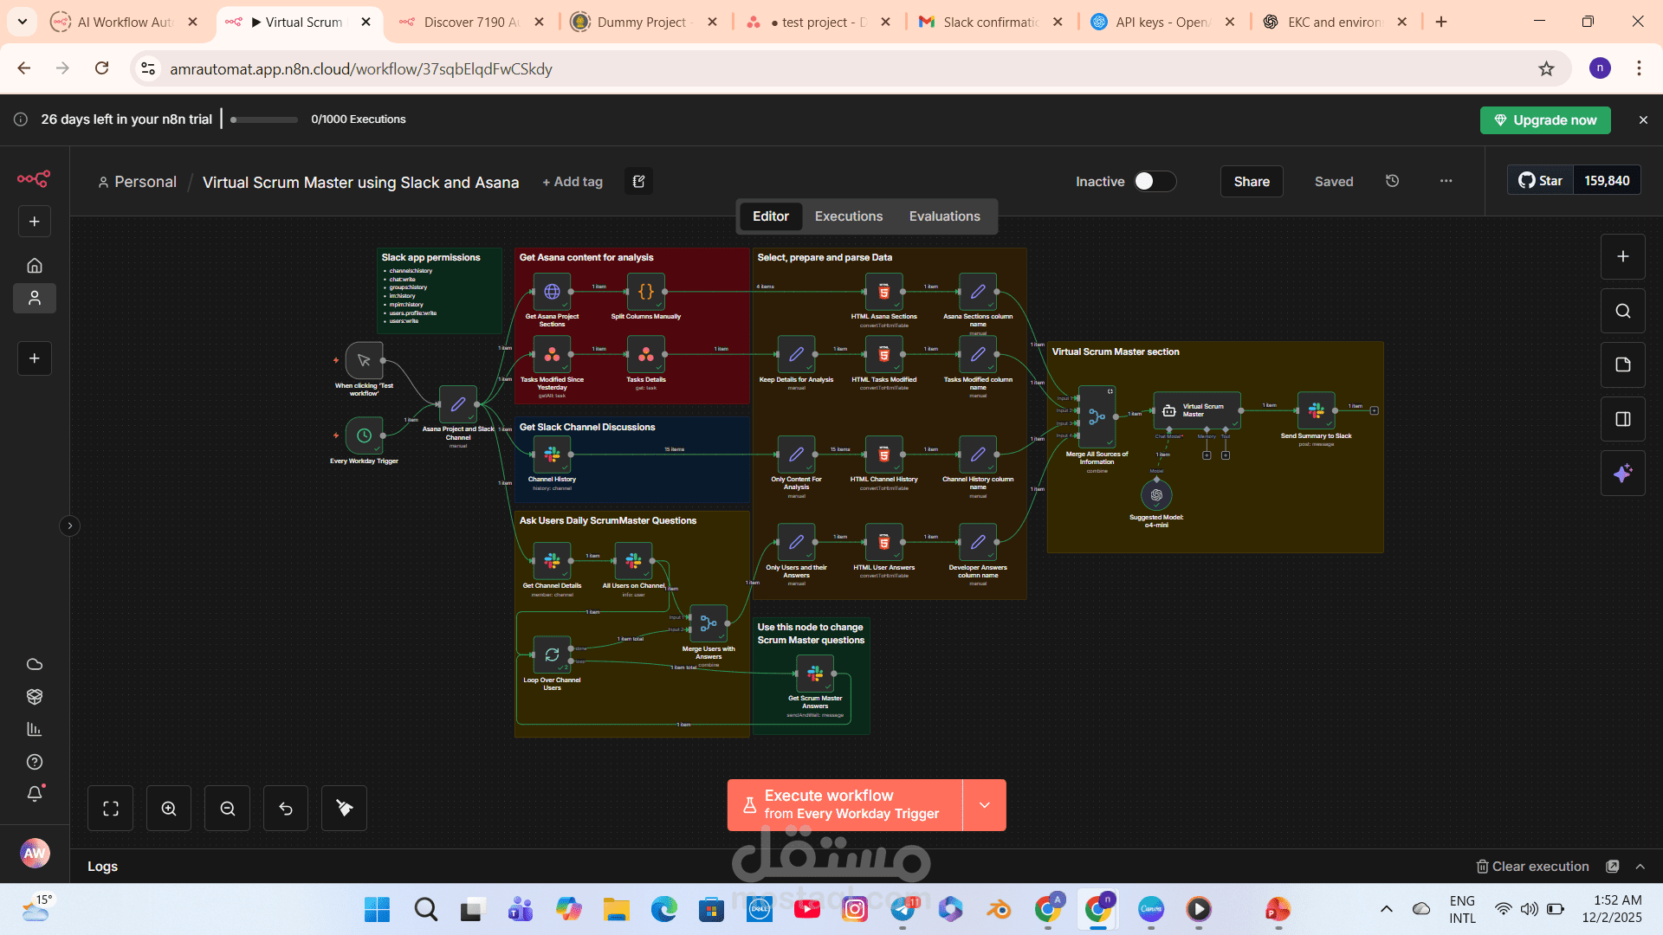The width and height of the screenshot is (1663, 935).
Task: Zoom out on the workflow canvas
Action: click(x=228, y=809)
